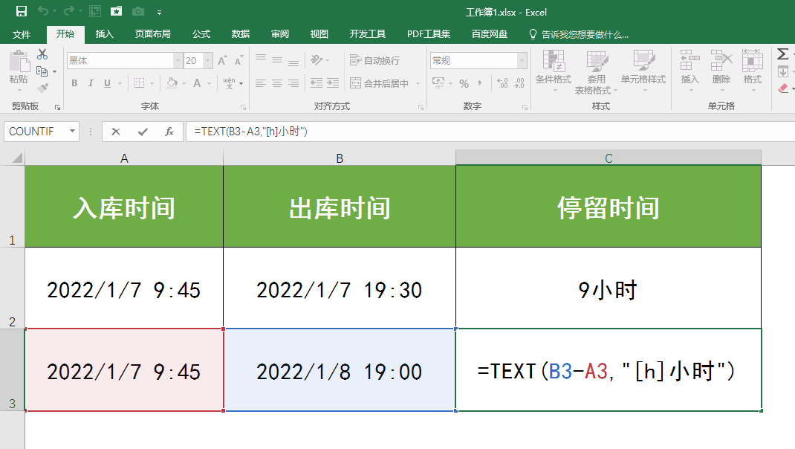Screen dimensions: 795x449
Task: Confirm the formula with the checkmark
Action: (143, 132)
